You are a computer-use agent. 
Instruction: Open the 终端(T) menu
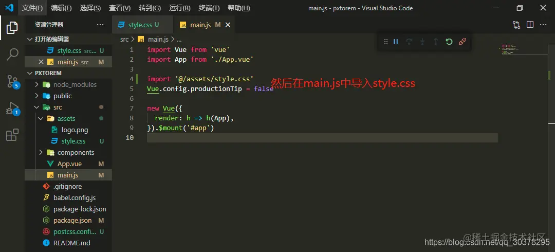click(209, 8)
